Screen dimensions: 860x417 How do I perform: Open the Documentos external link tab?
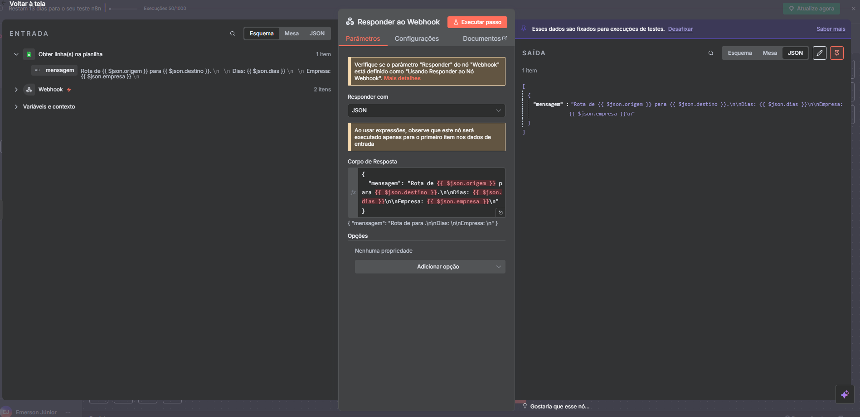point(485,38)
